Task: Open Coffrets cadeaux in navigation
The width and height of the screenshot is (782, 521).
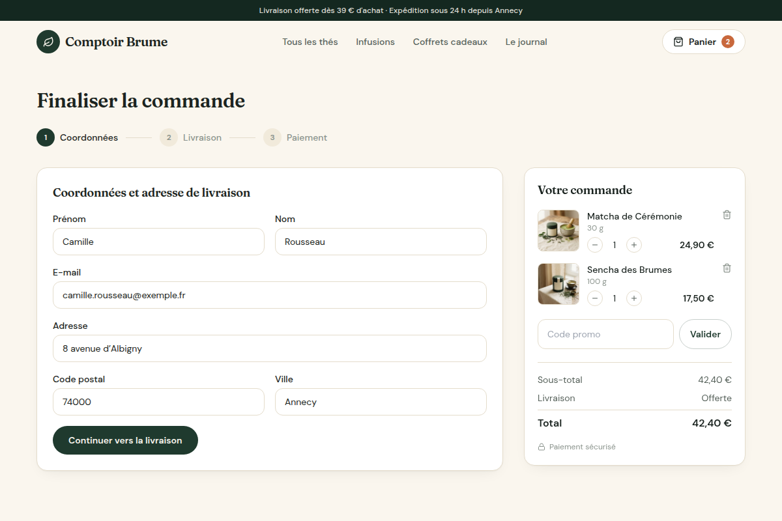Action: click(x=450, y=42)
